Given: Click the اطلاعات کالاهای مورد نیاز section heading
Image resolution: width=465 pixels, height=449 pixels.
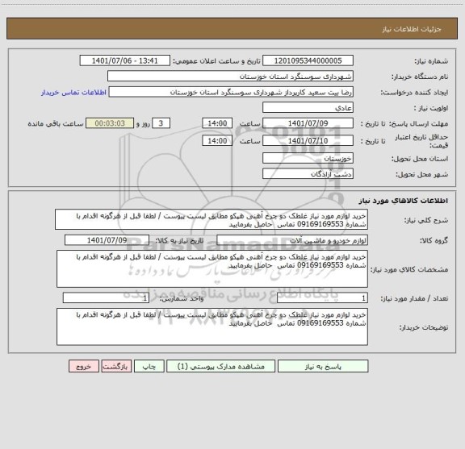Looking at the screenshot, I should tap(404, 201).
